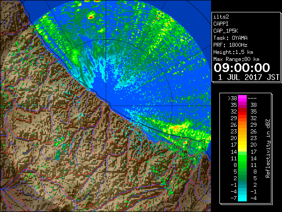The width and height of the screenshot is (282, 212).
Task: Click the magenta >38 dBZ color swatch
Action: pos(242,98)
